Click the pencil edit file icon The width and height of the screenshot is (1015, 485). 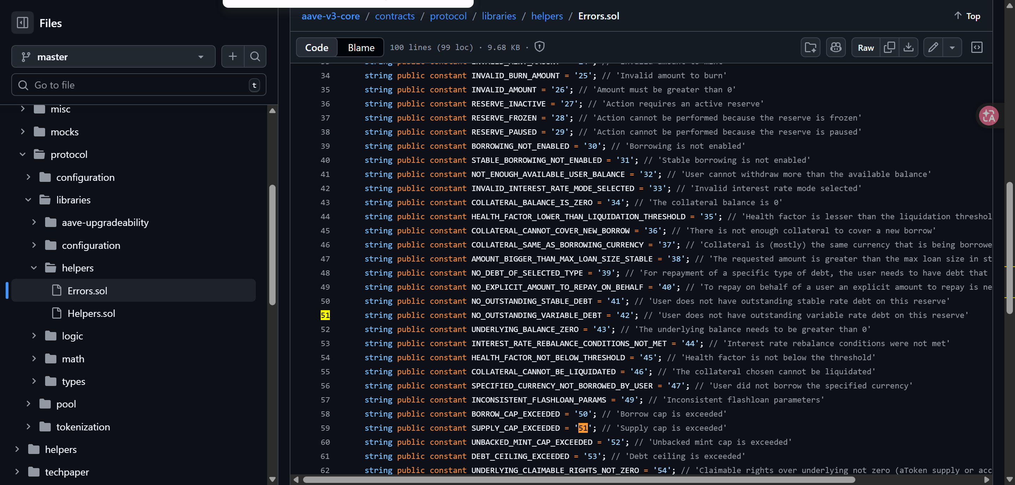[933, 48]
